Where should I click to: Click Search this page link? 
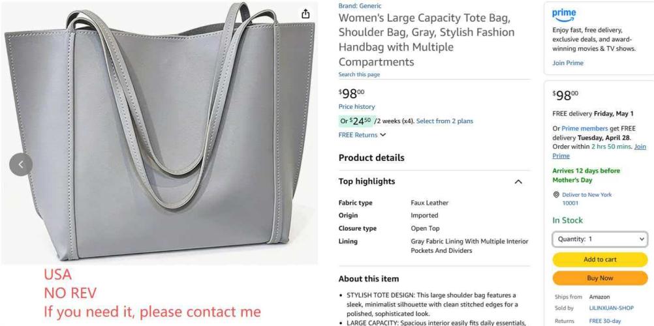(359, 74)
